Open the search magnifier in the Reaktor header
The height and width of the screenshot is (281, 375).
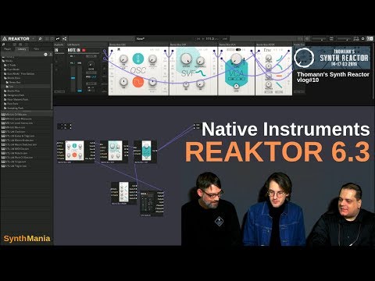(40, 39)
